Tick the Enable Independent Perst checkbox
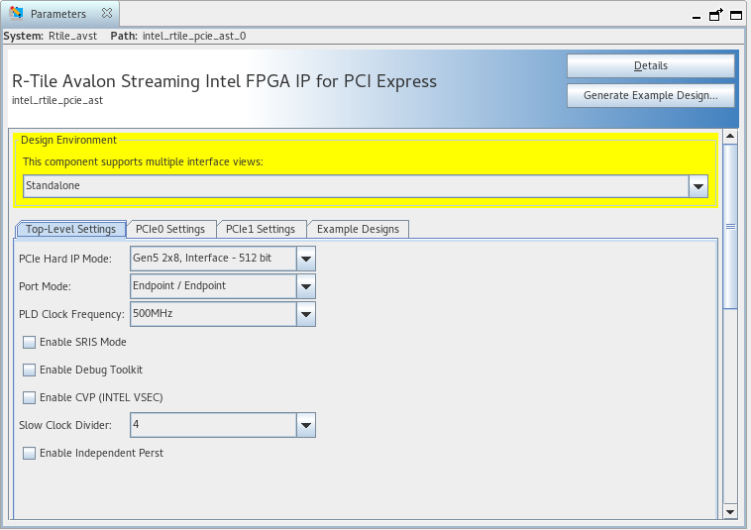Image resolution: width=751 pixels, height=530 pixels. coord(30,454)
